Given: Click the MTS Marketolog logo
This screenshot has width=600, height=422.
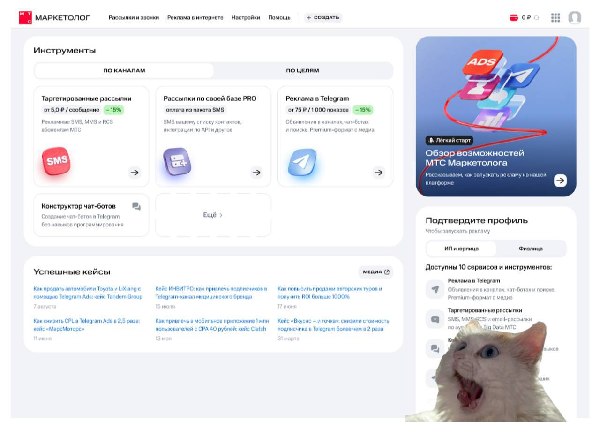Looking at the screenshot, I should (54, 18).
